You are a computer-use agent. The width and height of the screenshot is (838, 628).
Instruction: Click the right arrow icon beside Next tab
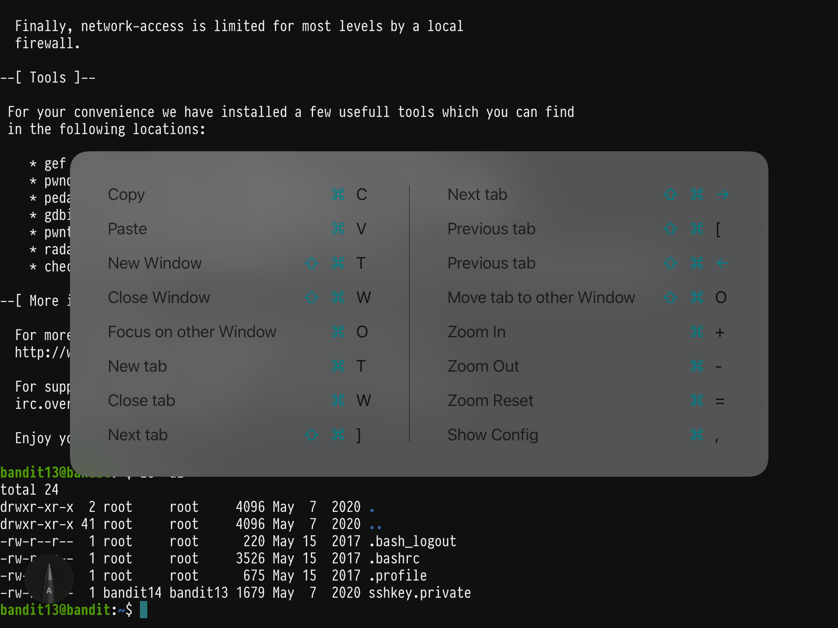(x=722, y=195)
